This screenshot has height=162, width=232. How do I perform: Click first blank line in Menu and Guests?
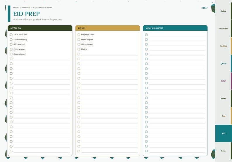[177, 35]
